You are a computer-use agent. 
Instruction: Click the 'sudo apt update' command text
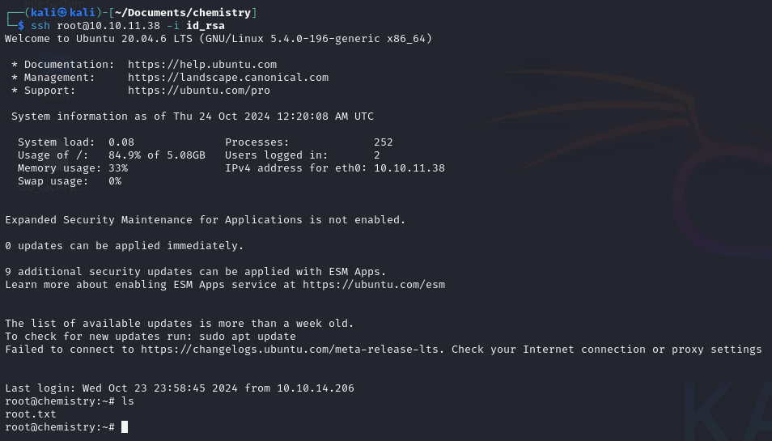tap(248, 337)
